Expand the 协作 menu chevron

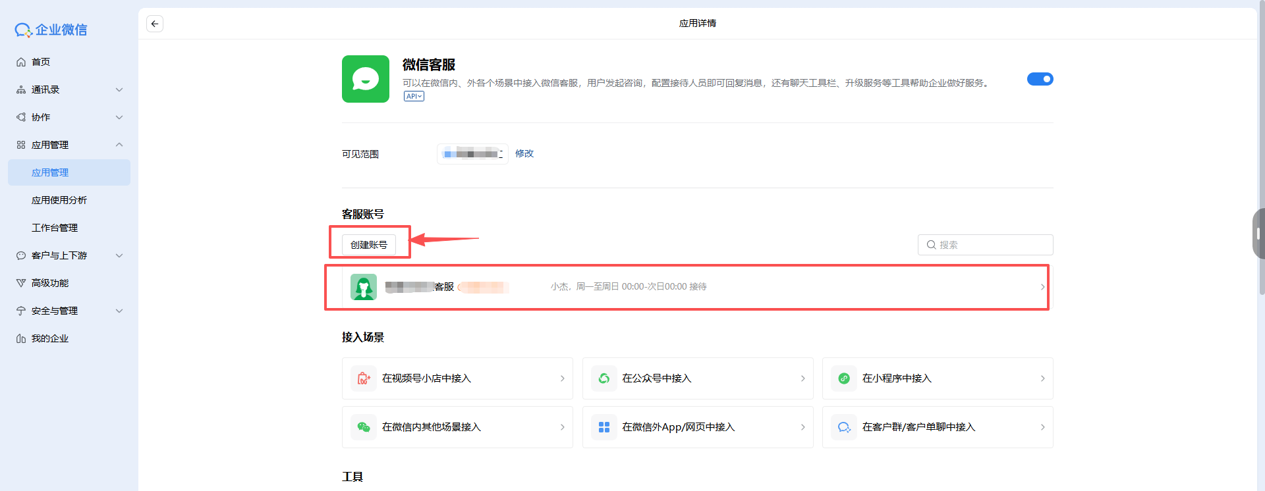pos(119,117)
